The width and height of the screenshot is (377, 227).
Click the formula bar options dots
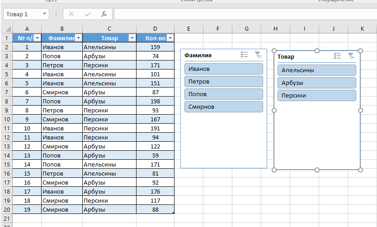point(56,14)
